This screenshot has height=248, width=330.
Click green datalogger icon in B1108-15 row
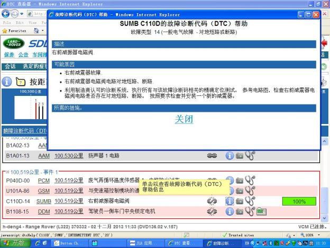coord(261,211)
